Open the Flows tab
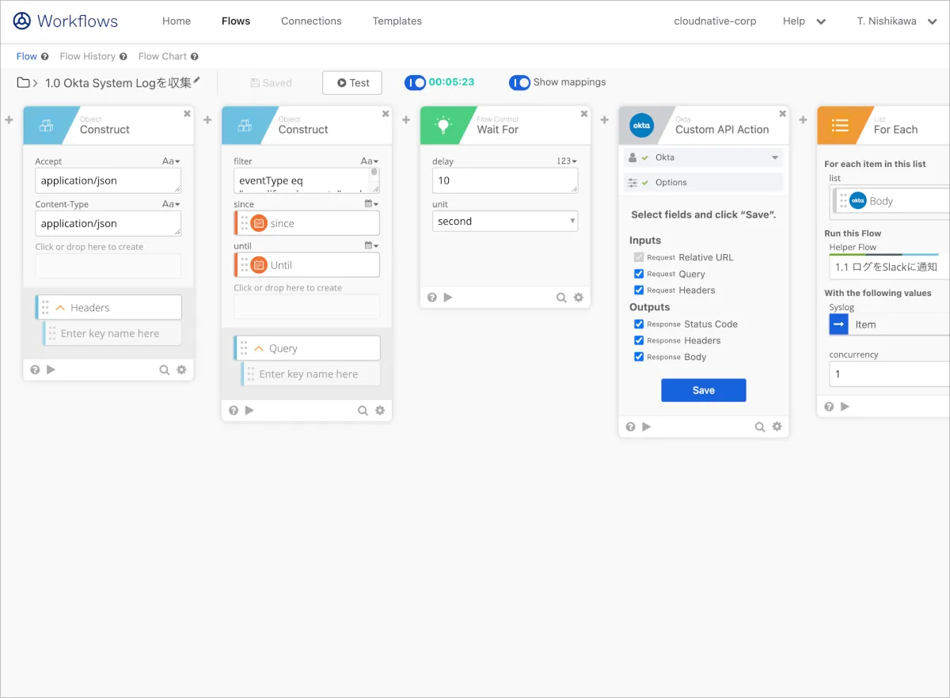 click(236, 21)
